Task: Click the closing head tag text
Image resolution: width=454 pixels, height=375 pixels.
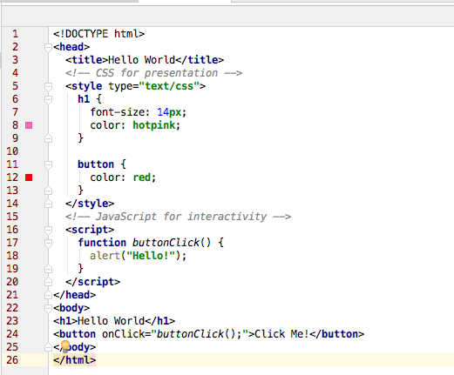Action: coord(75,295)
